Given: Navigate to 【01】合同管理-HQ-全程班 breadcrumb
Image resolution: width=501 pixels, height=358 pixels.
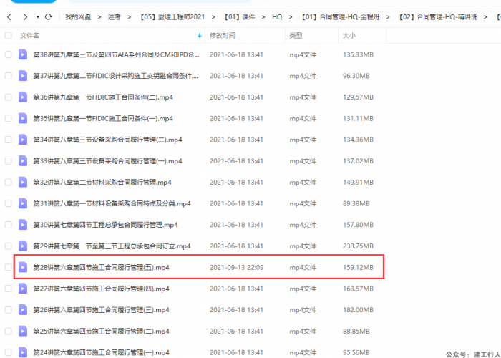Looking at the screenshot, I should click(341, 17).
